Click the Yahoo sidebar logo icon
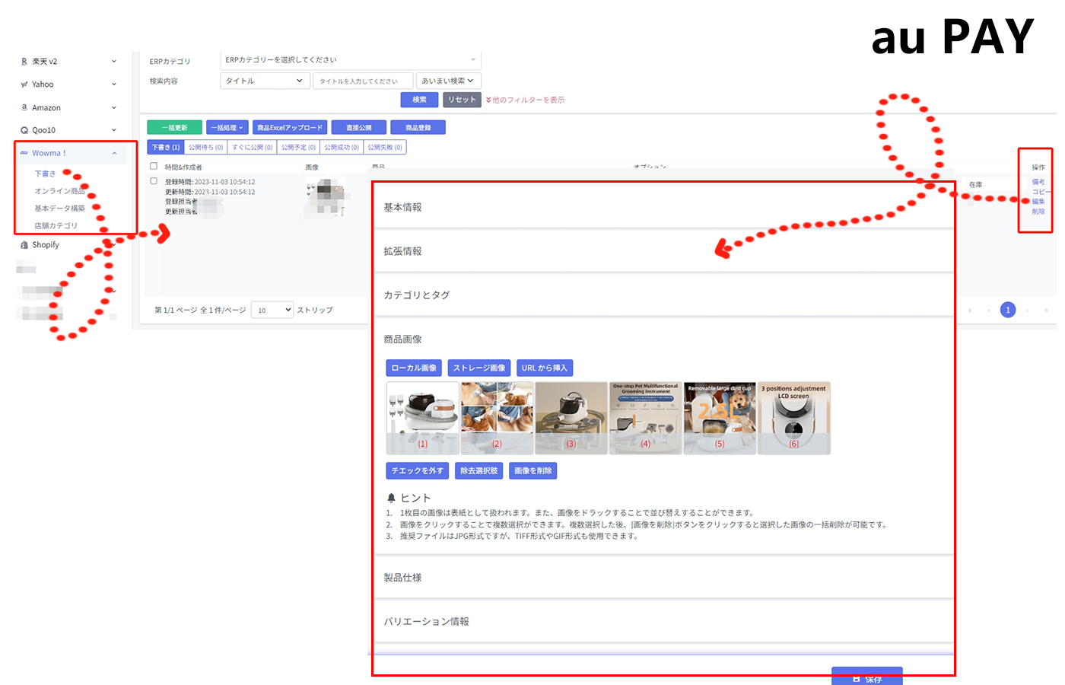 (x=24, y=84)
